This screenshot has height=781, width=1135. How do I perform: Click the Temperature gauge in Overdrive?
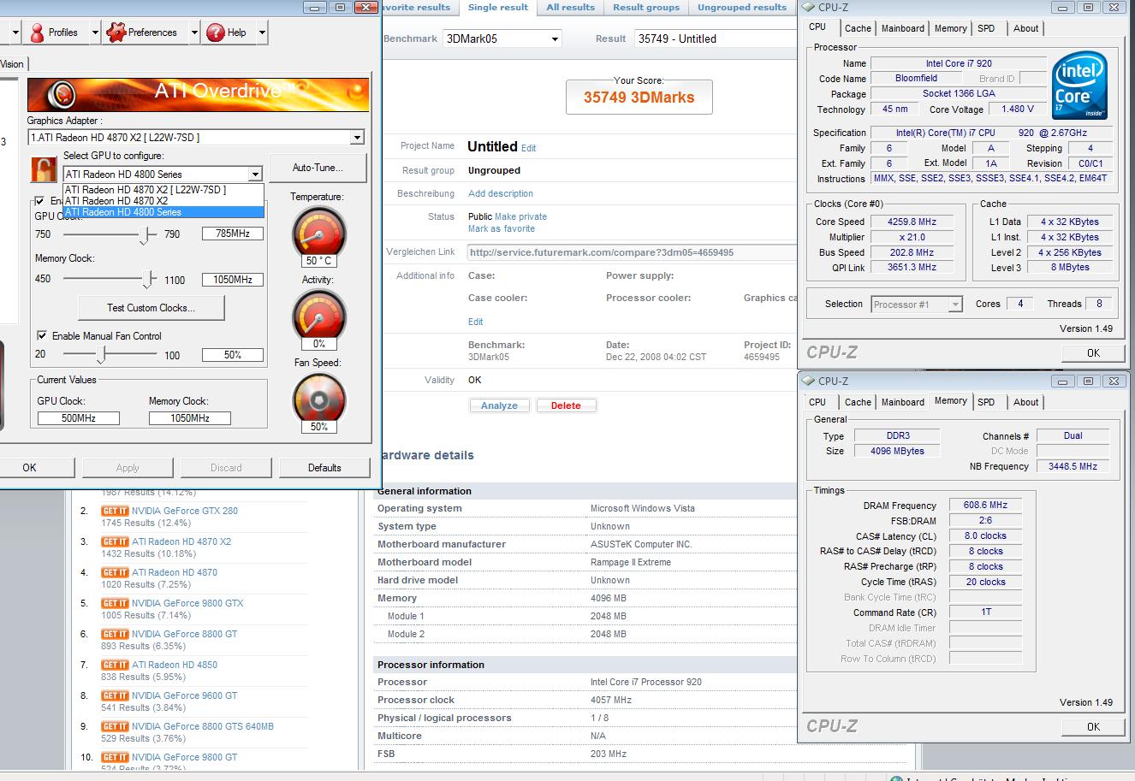click(318, 233)
